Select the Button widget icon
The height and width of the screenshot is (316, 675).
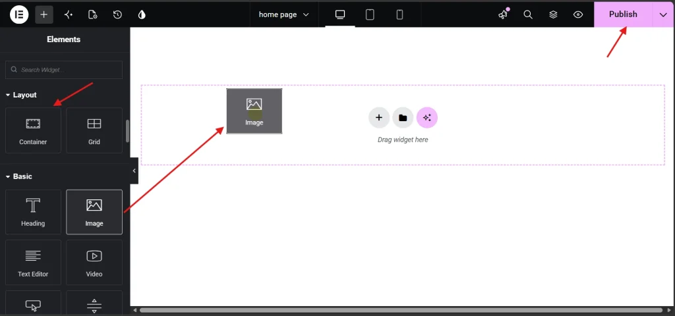pyautogui.click(x=33, y=305)
